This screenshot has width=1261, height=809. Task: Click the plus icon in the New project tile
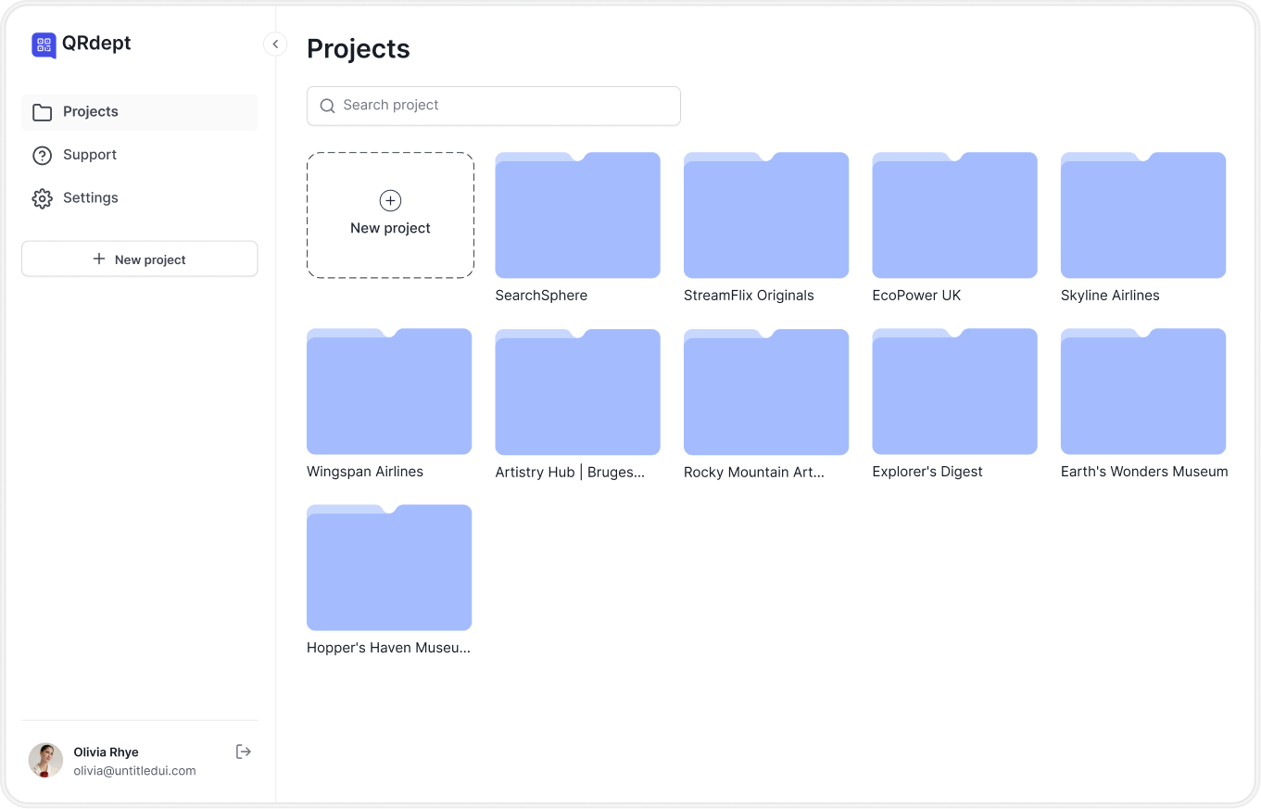coord(390,200)
